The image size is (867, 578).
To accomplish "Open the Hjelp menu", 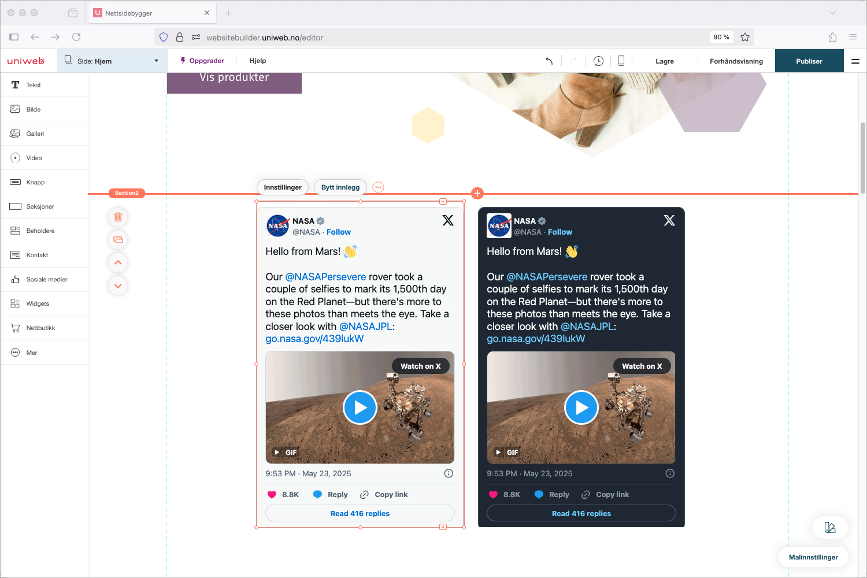I will point(258,61).
